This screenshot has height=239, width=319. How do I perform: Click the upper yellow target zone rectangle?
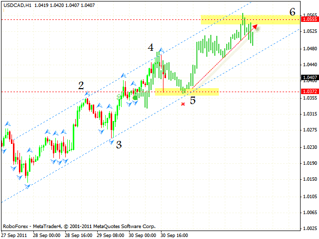[x=250, y=20]
